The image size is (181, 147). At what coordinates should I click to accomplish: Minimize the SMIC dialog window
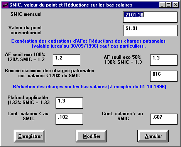[162, 5]
